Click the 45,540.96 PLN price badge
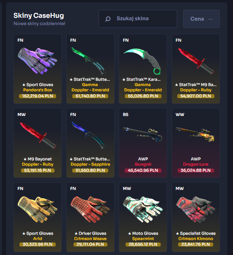Viewport: 233px width, 255px height. [x=143, y=171]
